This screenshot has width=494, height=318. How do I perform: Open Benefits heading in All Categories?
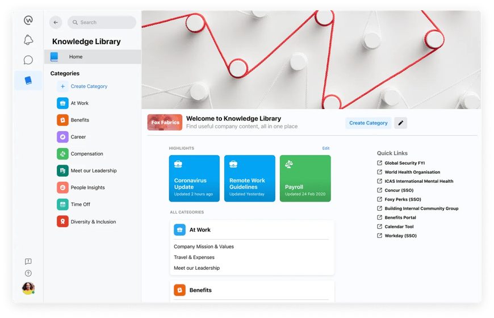tap(200, 290)
